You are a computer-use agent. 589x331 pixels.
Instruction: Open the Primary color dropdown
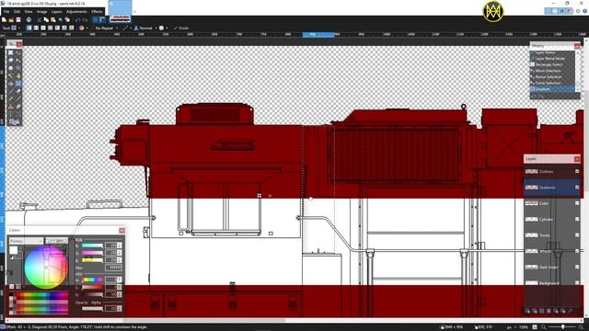click(x=26, y=241)
